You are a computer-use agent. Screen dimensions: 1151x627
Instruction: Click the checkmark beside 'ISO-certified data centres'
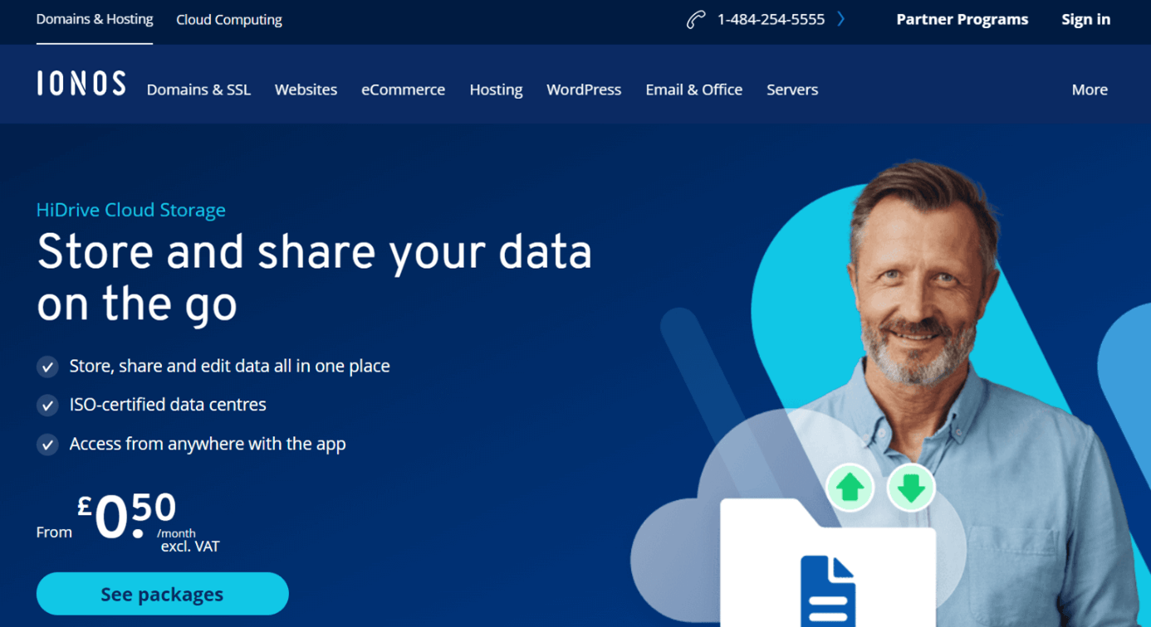(x=47, y=405)
